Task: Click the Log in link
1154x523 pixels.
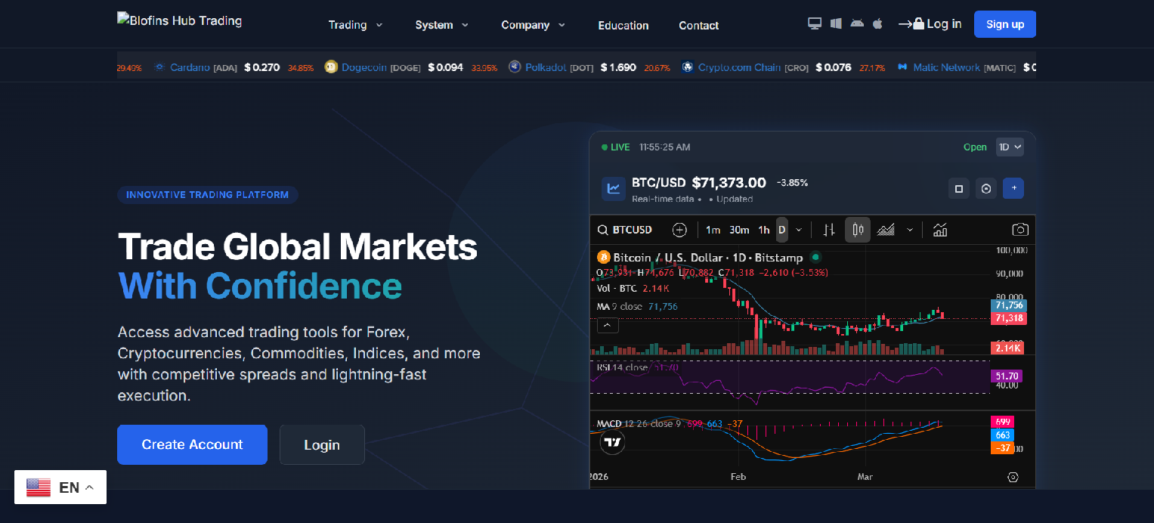Action: (x=930, y=24)
